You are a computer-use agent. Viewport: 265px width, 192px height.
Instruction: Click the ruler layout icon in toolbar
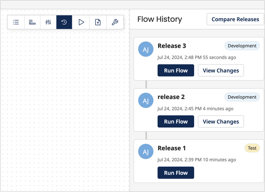click(32, 22)
